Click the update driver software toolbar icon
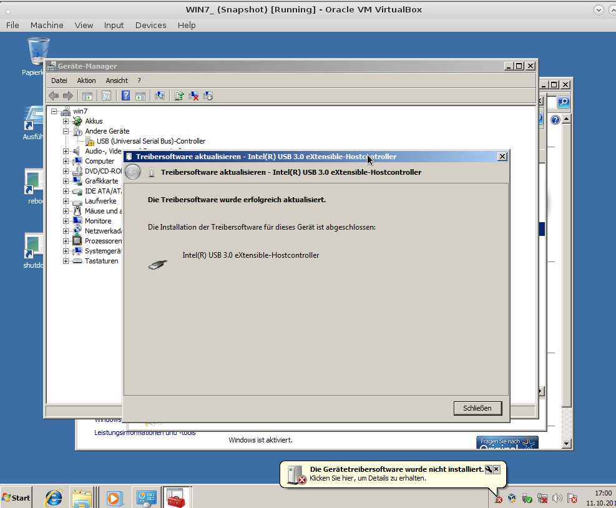 pyautogui.click(x=179, y=96)
